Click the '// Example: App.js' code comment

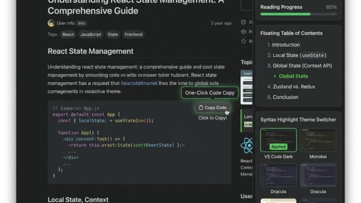point(76,108)
